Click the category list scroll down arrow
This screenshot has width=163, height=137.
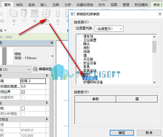pyautogui.click(x=154, y=82)
